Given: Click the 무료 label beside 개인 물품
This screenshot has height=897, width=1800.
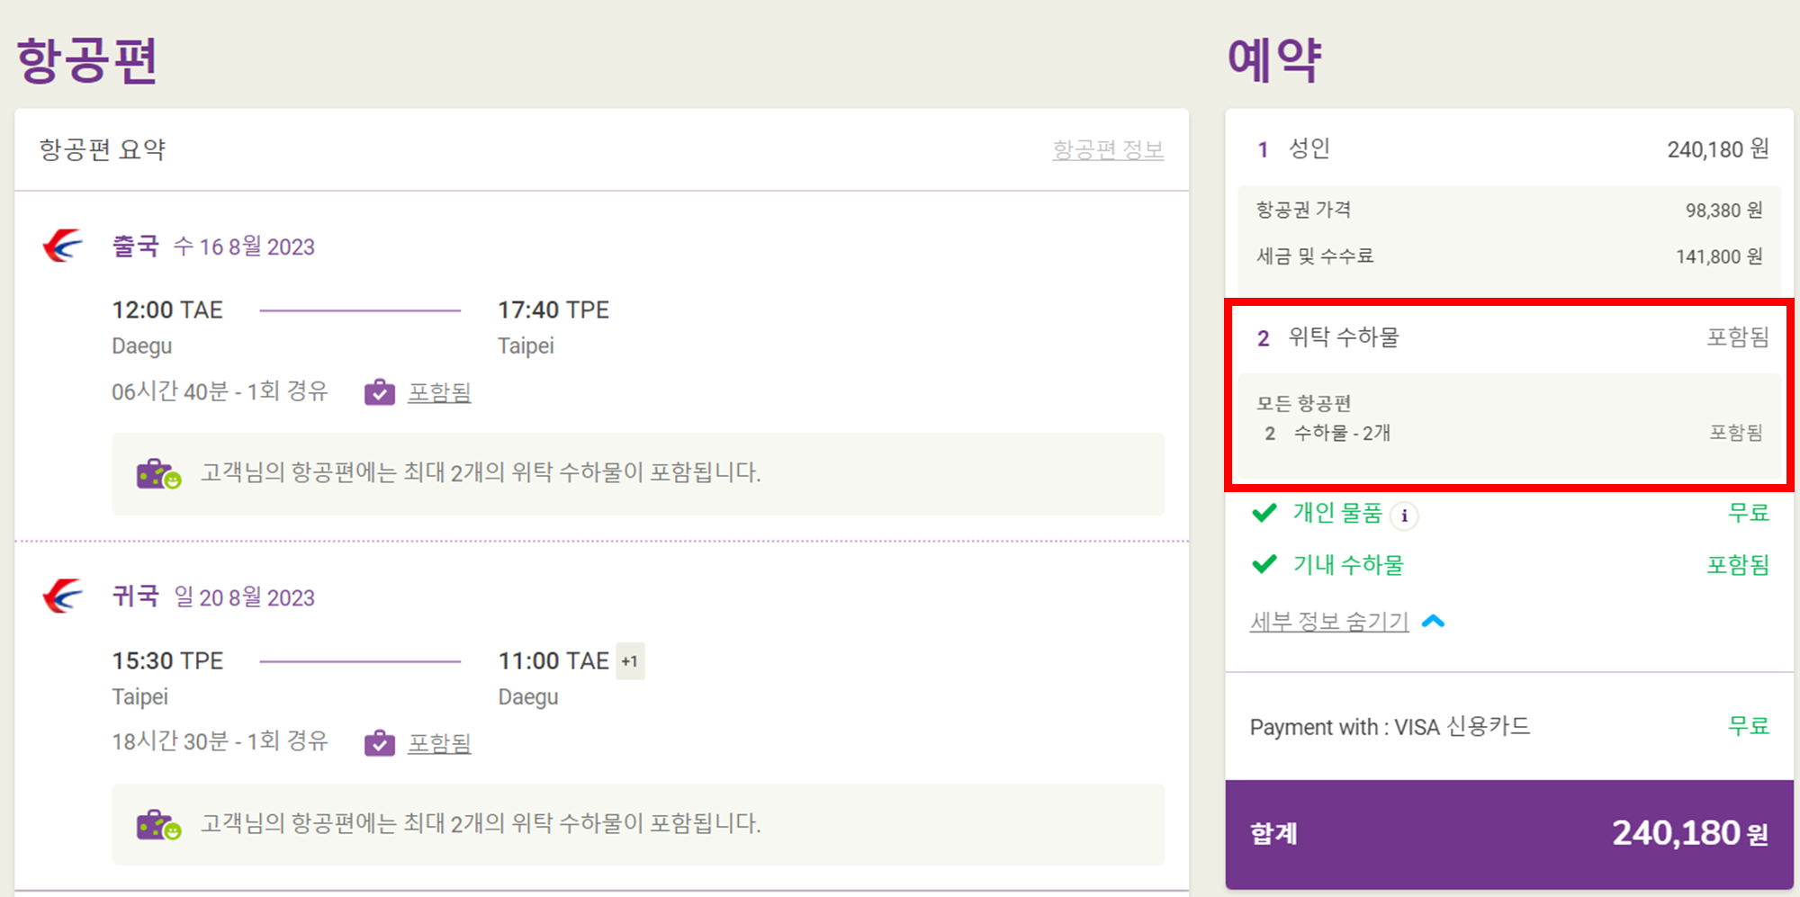Looking at the screenshot, I should [x=1750, y=512].
